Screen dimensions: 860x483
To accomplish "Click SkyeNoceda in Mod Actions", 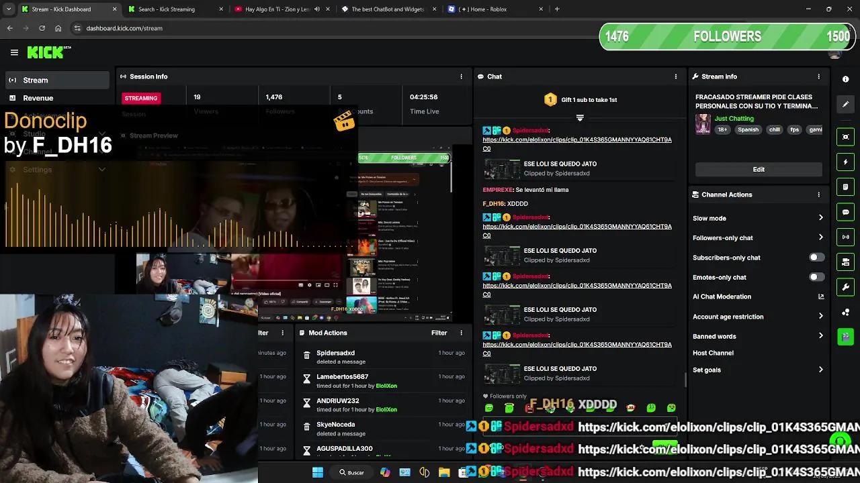I will point(335,425).
